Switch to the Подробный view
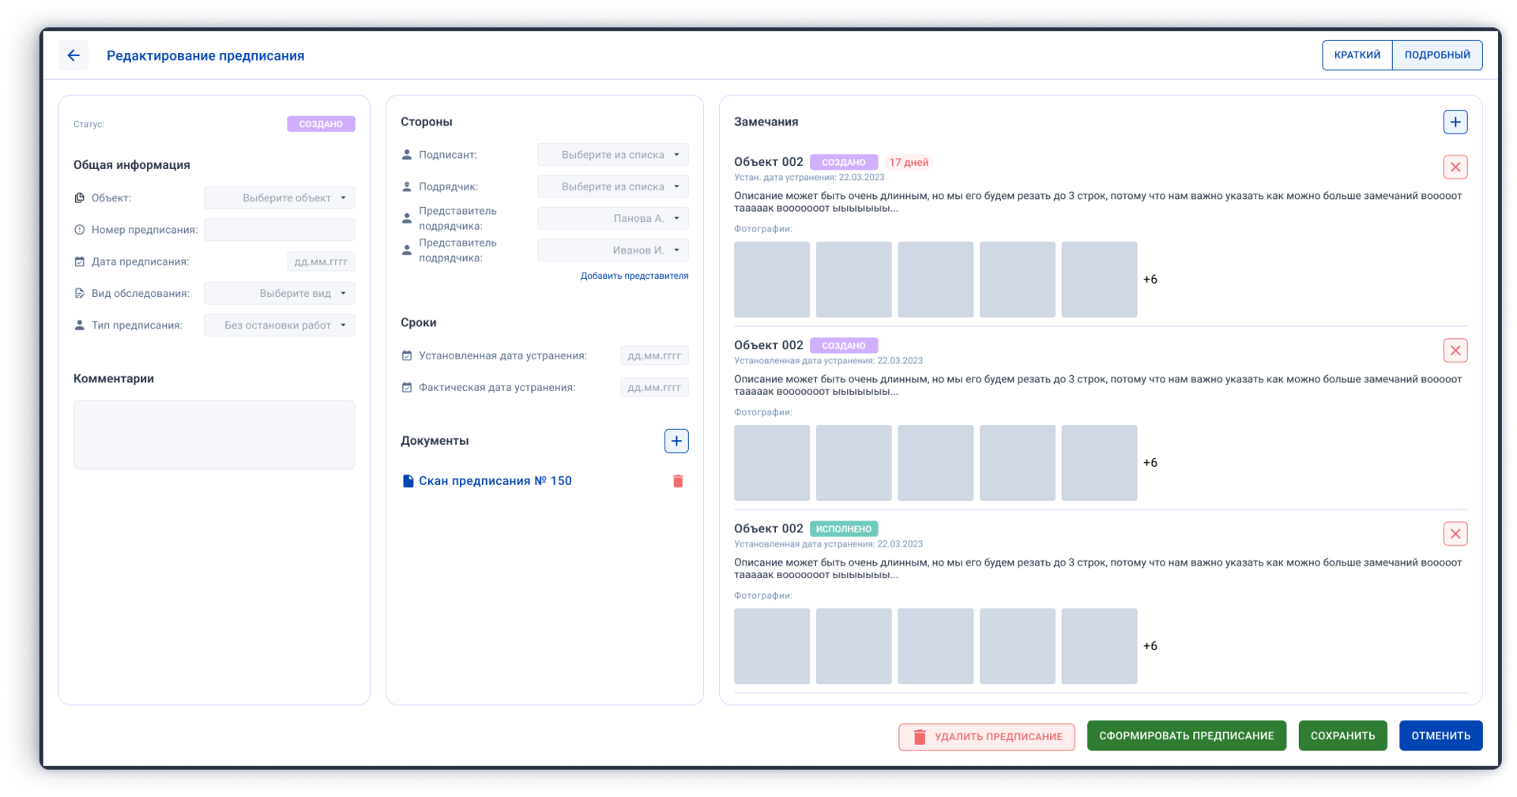The width and height of the screenshot is (1517, 797). click(1436, 55)
